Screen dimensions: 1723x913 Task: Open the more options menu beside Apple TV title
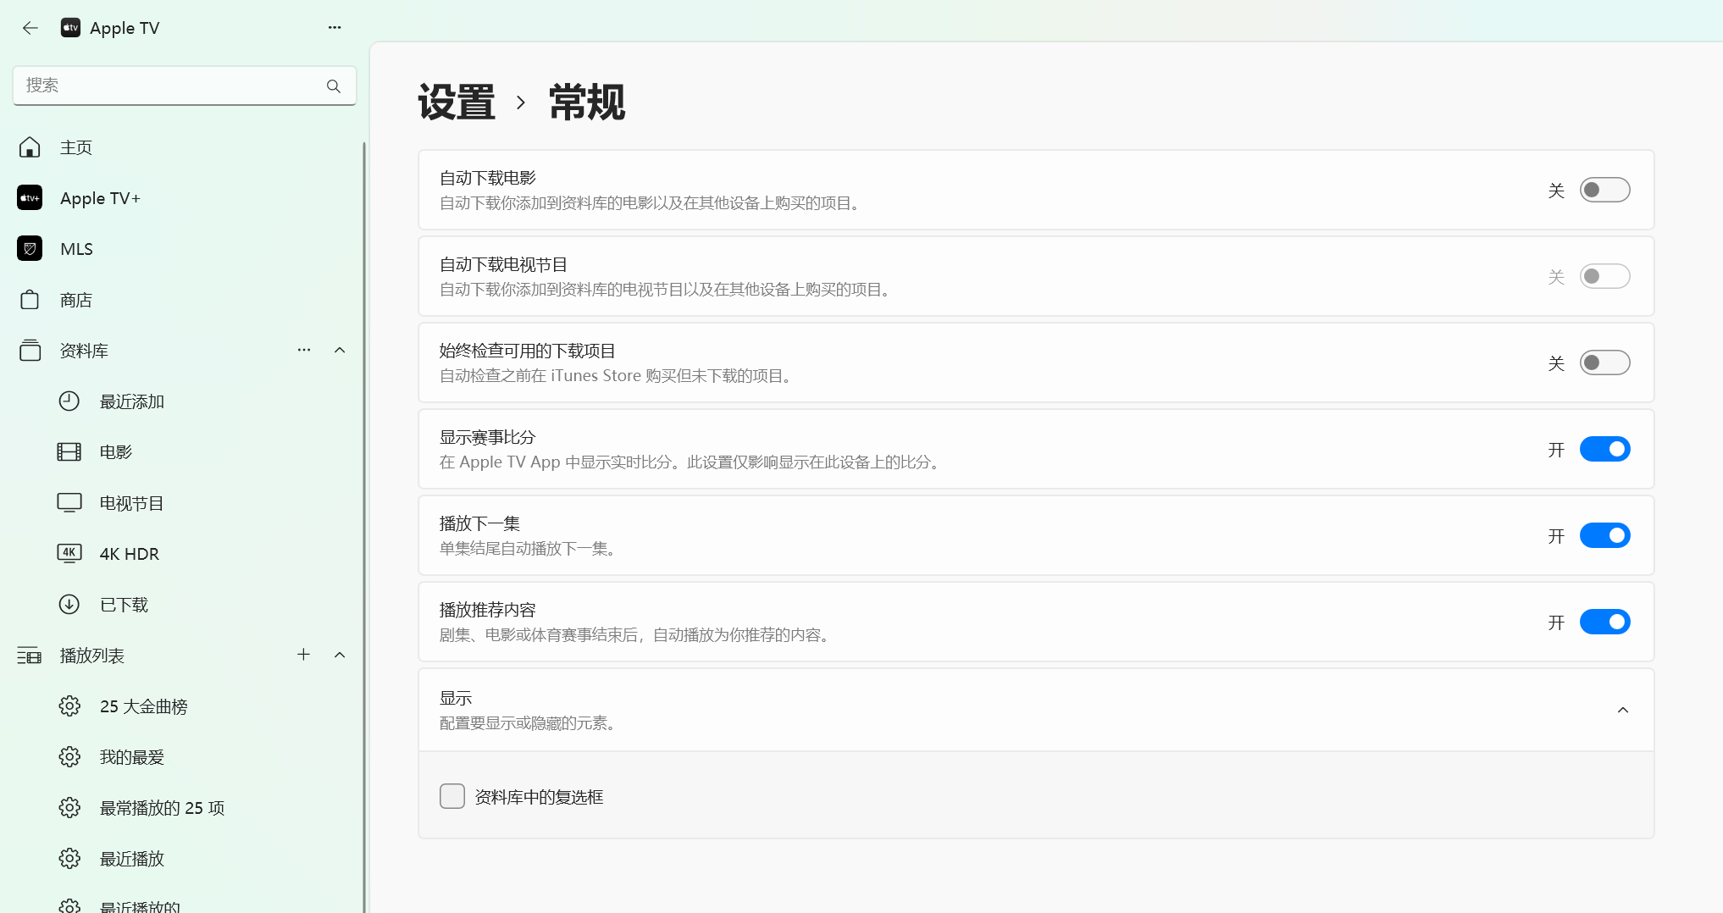tap(335, 28)
